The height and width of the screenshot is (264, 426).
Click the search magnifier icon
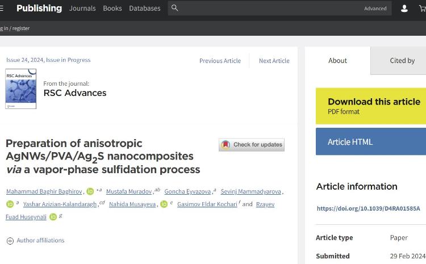(175, 8)
